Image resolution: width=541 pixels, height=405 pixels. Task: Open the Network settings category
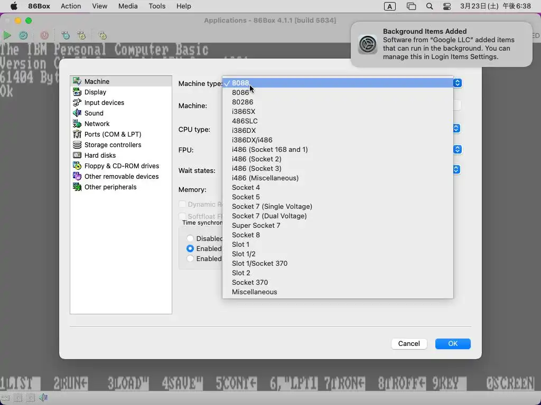[121, 123]
